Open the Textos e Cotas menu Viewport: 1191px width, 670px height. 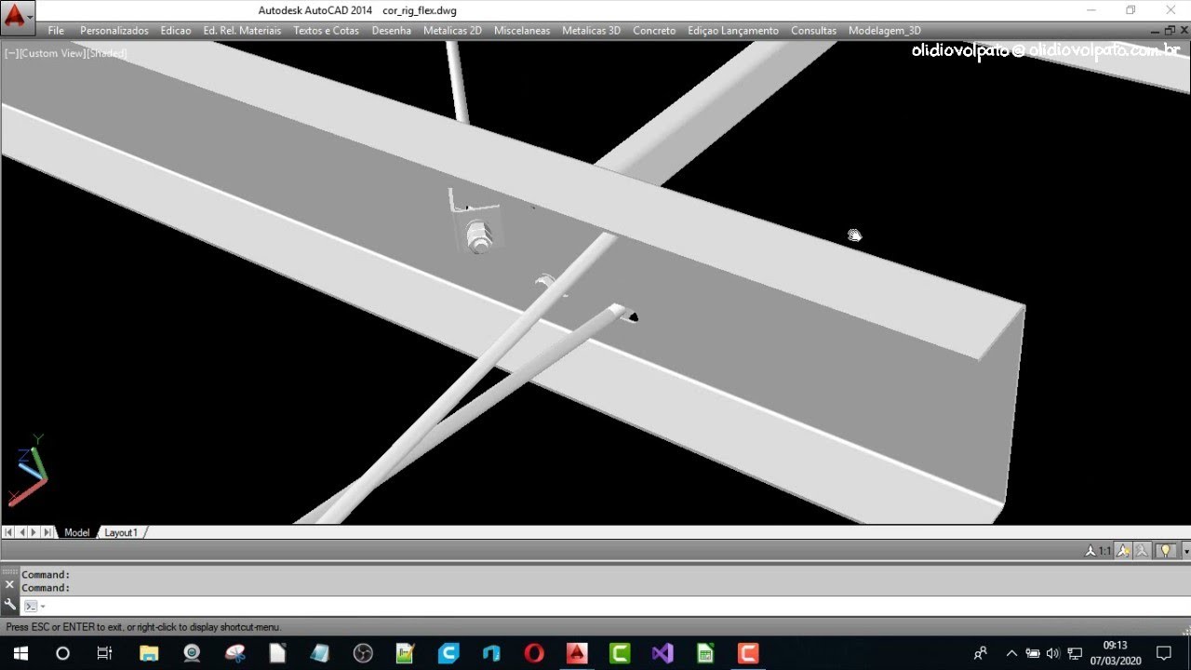click(x=326, y=31)
